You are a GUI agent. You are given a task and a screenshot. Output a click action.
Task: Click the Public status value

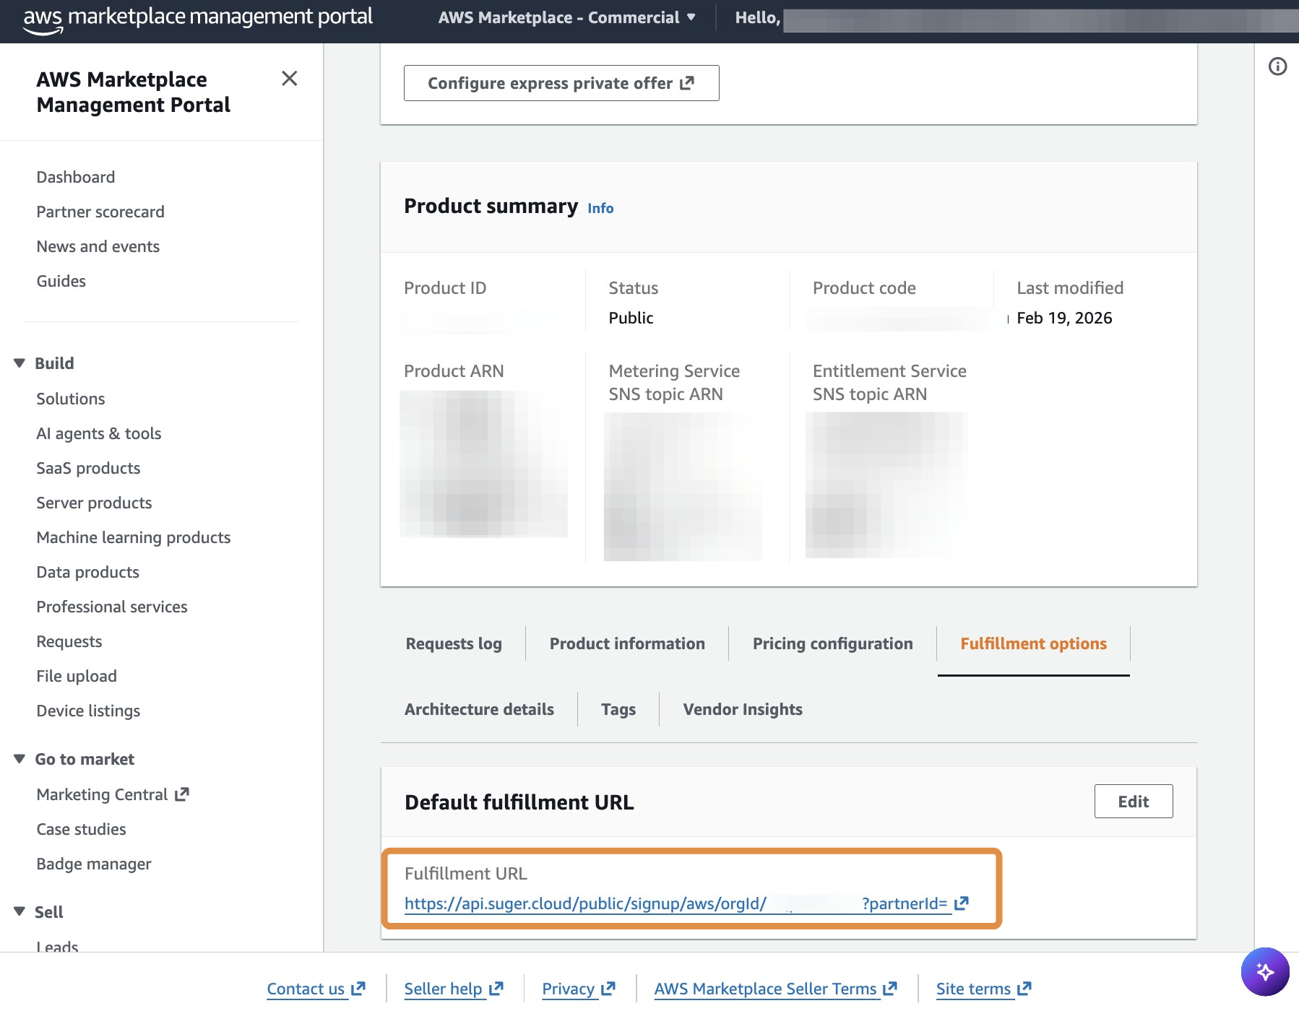pyautogui.click(x=631, y=318)
